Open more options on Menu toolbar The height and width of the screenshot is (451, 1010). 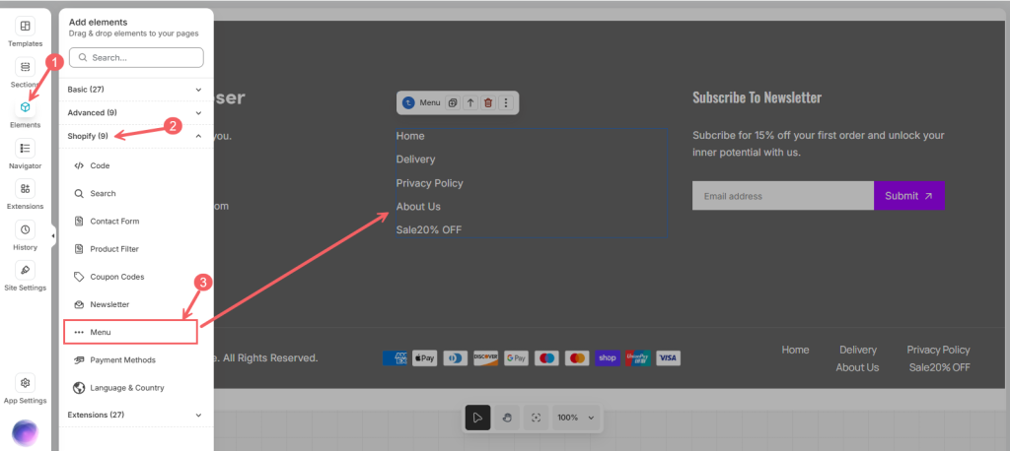pos(506,102)
